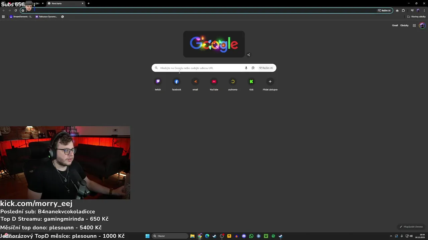The width and height of the screenshot is (428, 240).
Task: Open a new tab with plus button
Action: [x=89, y=3]
